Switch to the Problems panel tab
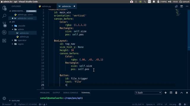Screen dimensions: 190x106 45,93
